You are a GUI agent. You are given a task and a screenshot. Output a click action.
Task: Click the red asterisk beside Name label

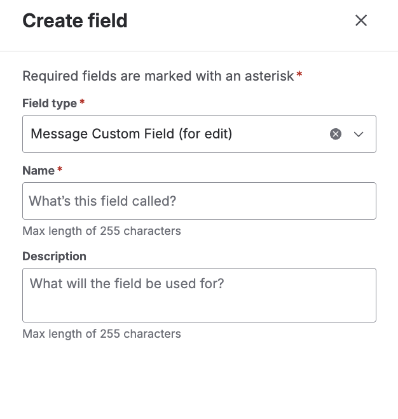(x=60, y=170)
